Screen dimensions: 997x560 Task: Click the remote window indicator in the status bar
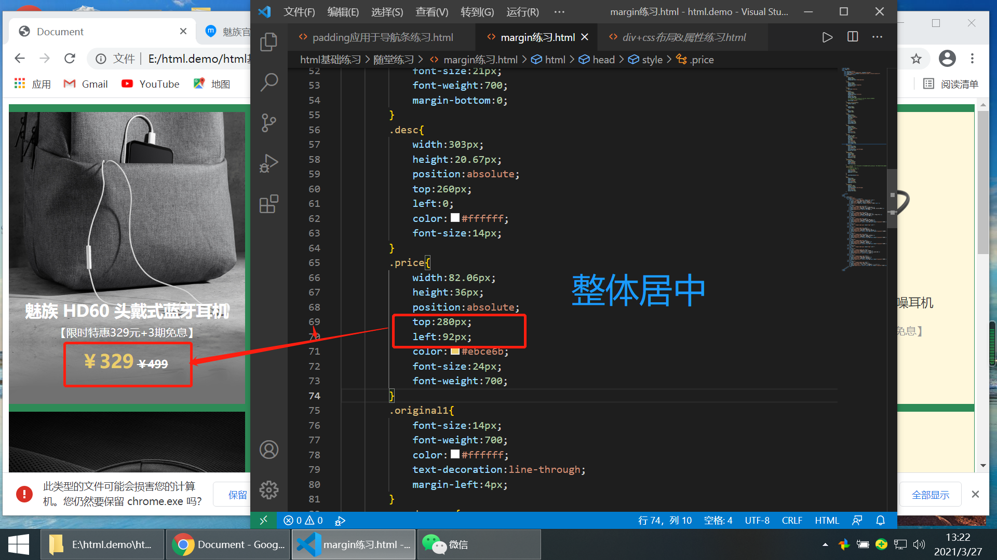(x=263, y=520)
